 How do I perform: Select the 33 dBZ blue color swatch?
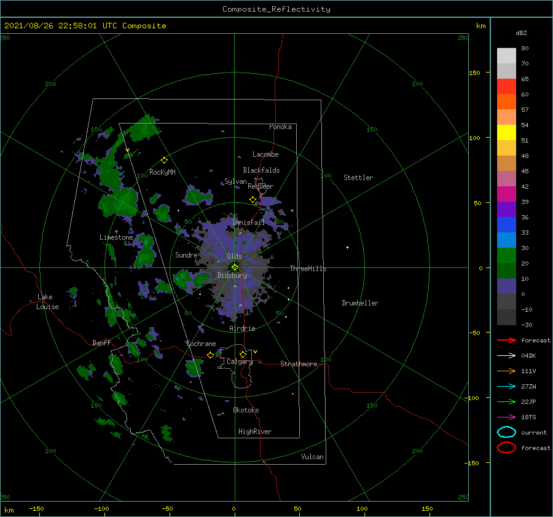coord(506,240)
